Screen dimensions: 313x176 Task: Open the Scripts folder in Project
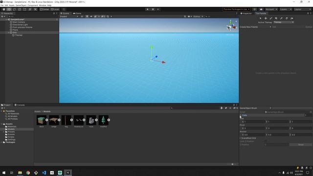(x=11, y=137)
